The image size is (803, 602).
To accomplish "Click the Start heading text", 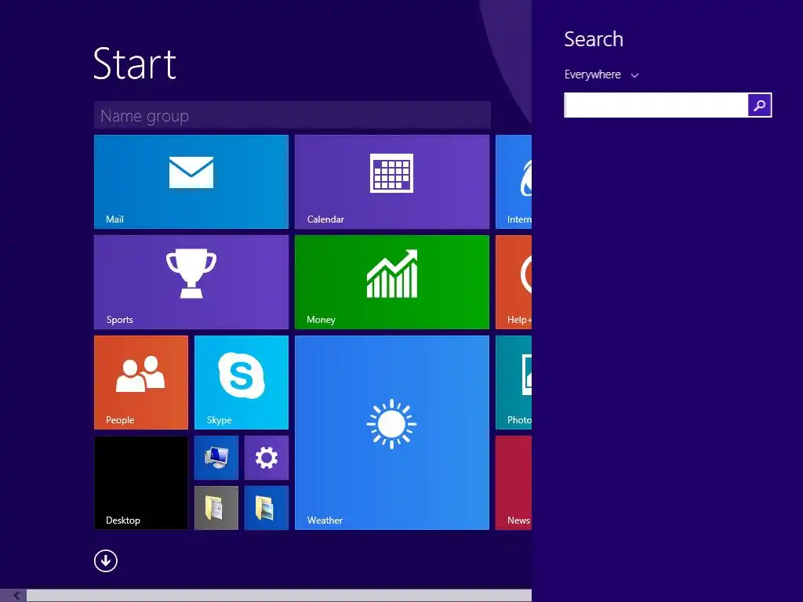I will [x=135, y=63].
